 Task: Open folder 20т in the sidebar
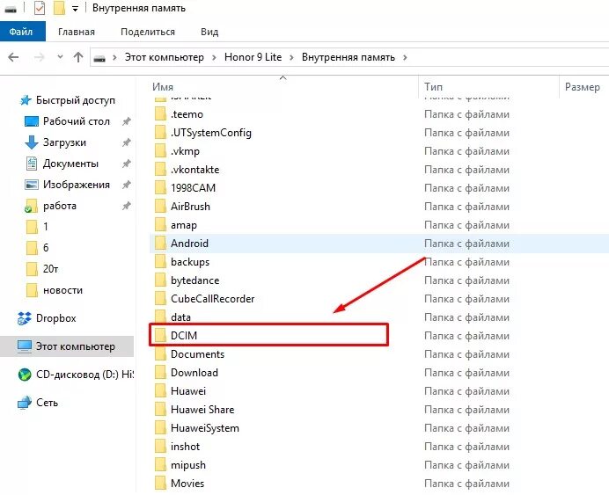42,269
